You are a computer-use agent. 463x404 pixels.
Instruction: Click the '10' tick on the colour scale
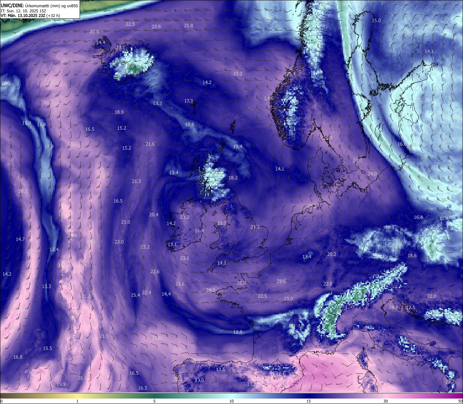coord(231,401)
